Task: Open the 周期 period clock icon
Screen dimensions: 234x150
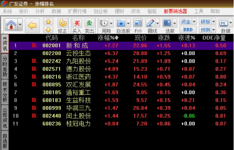Action: point(104,23)
